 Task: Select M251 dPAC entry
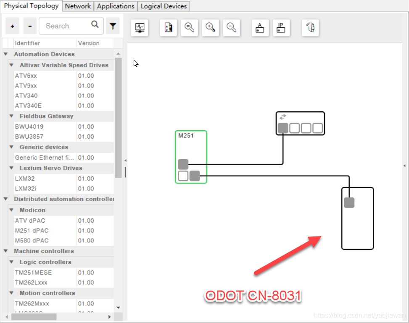(63, 231)
